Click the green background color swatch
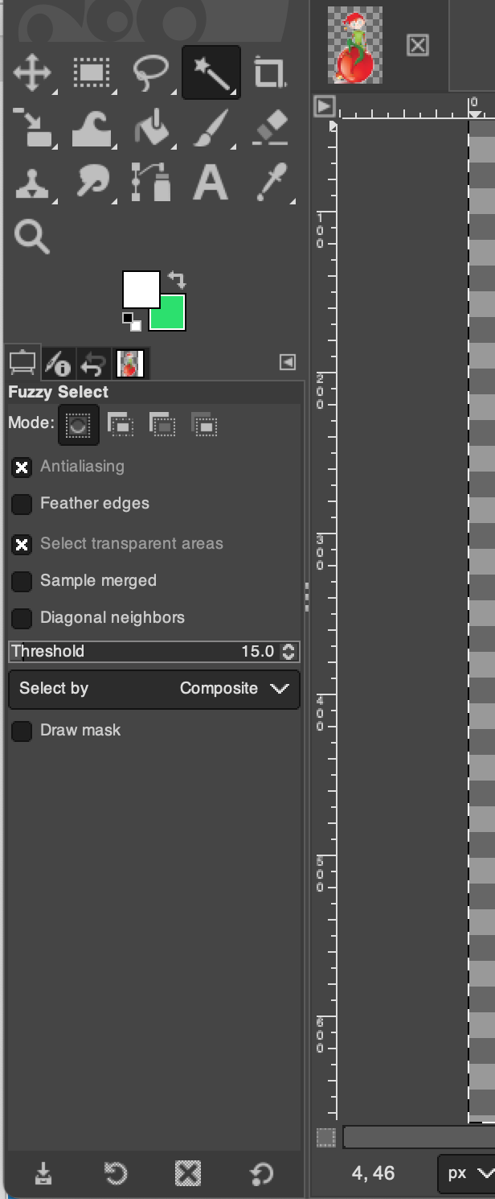The image size is (495, 1199). (x=172, y=316)
